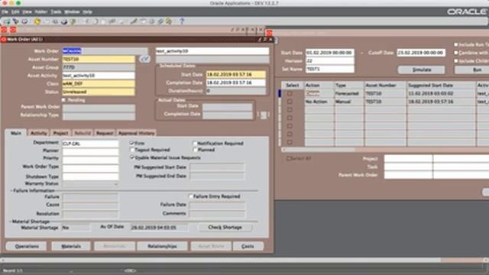Enable the Failure Entry Required checkbox
Viewport: 489px width, 275px height.
[190, 196]
